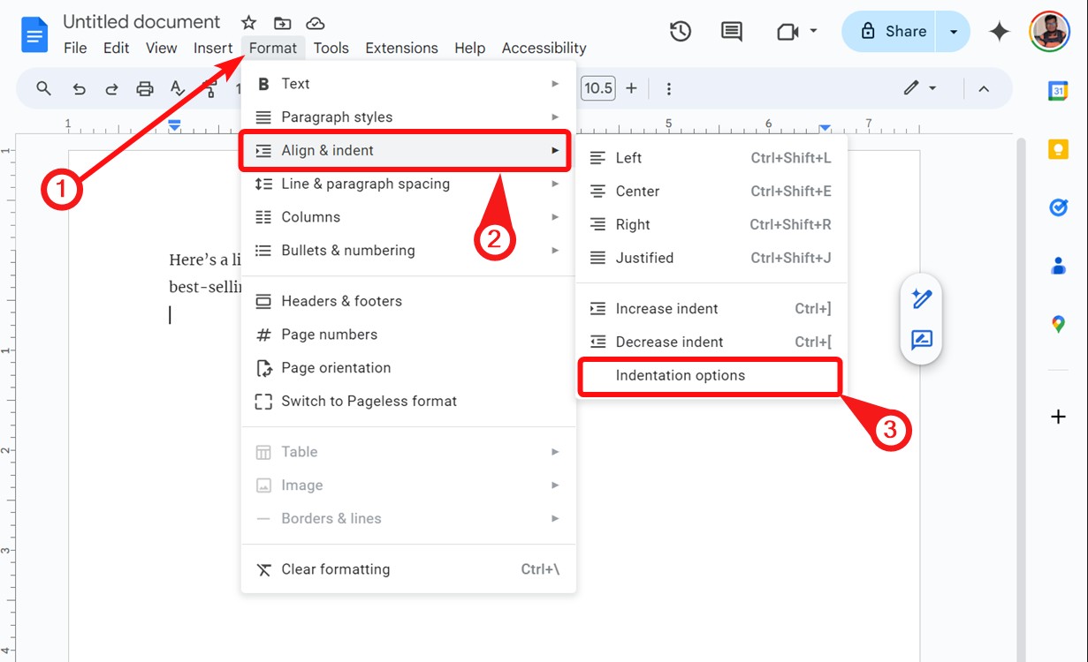Open version history
Viewport: 1088px width, 662px height.
coord(680,31)
